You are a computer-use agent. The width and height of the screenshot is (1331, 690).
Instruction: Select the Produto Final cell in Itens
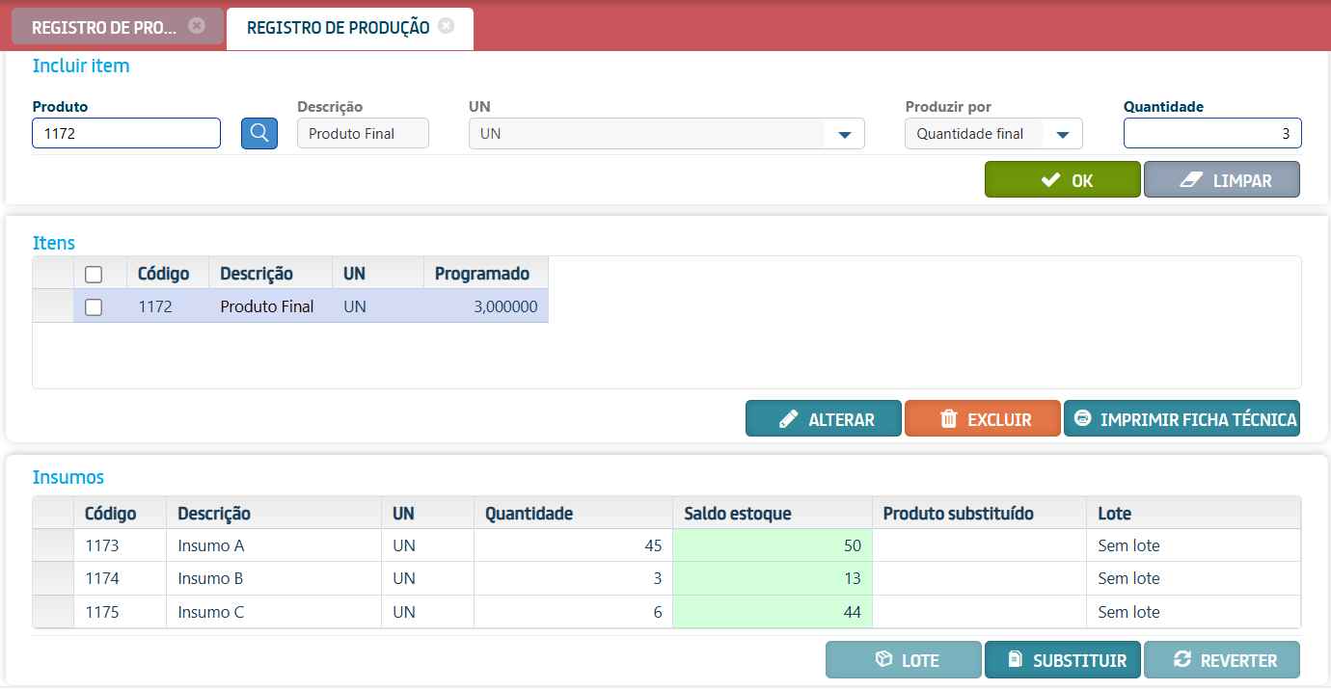point(270,306)
